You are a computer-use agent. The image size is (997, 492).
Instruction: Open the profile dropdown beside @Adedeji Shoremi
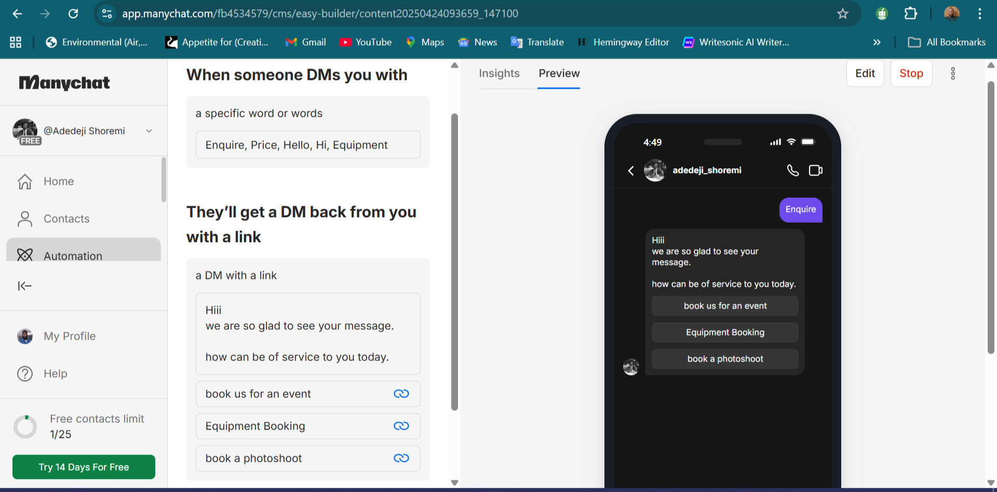(x=149, y=131)
